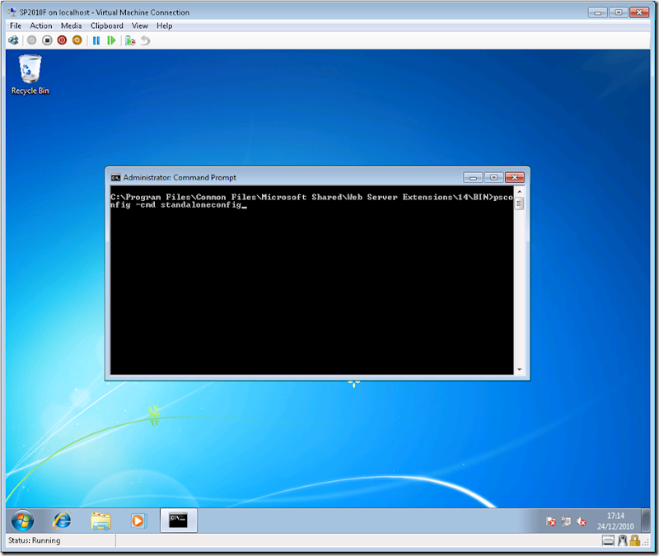The width and height of the screenshot is (659, 556).
Task: Shut down the guest operating system
Action: [x=62, y=40]
